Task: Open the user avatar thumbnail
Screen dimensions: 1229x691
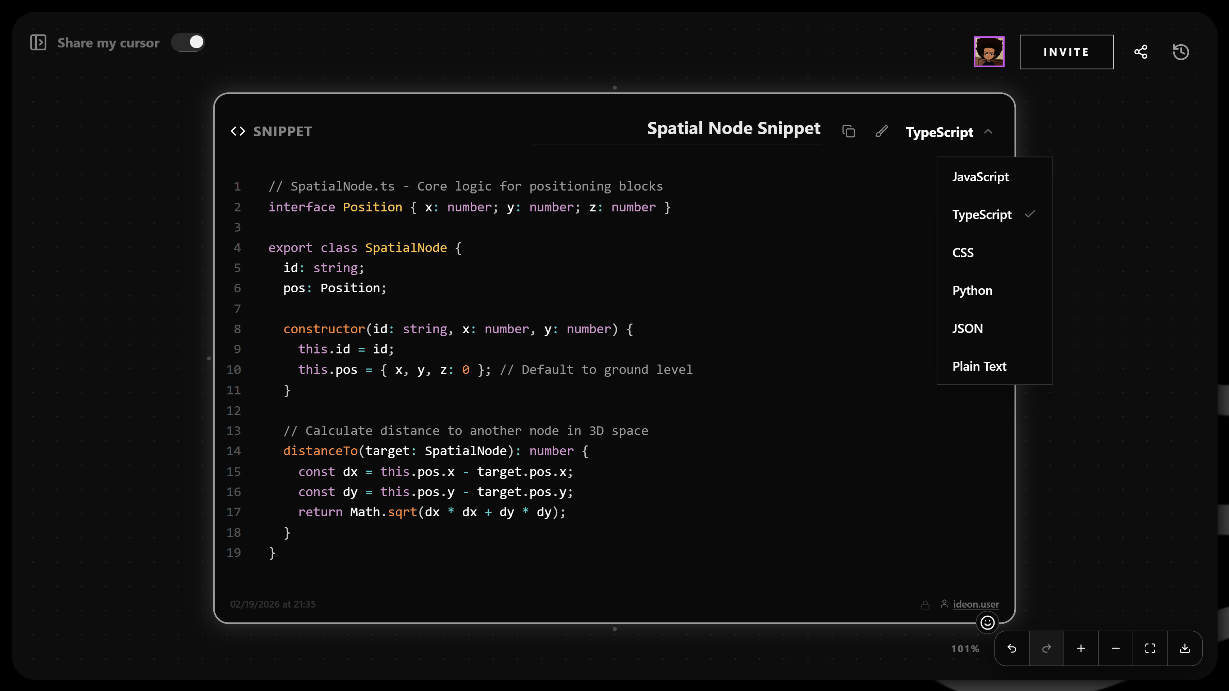Action: click(988, 51)
